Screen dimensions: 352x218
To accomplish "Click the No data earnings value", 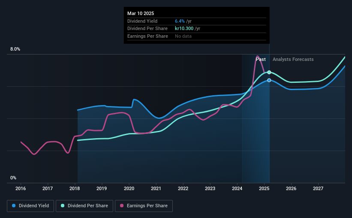I will (x=183, y=36).
